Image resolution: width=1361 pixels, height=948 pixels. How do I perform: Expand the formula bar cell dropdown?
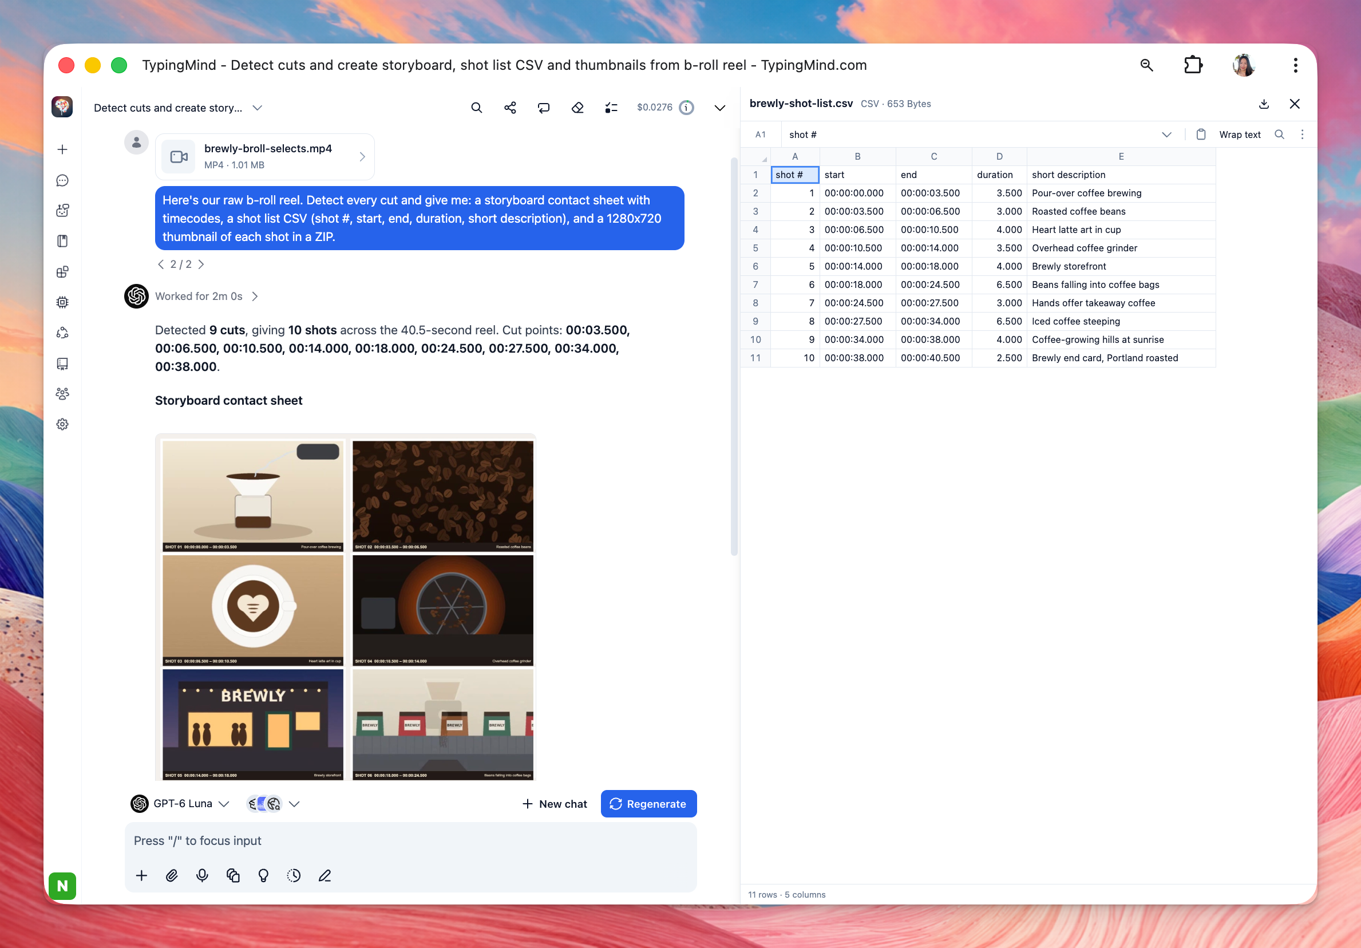tap(1166, 135)
